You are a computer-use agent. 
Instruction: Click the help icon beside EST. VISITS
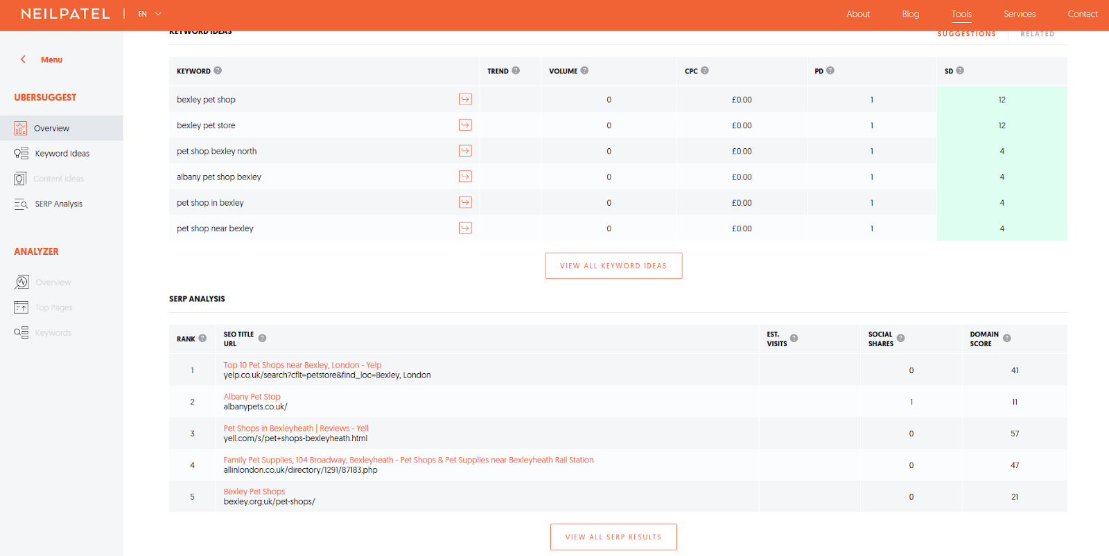tap(794, 339)
